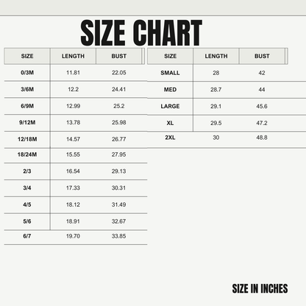This screenshot has height=306, width=306.
Task: Select the SMALL size label
Action: pos(170,73)
